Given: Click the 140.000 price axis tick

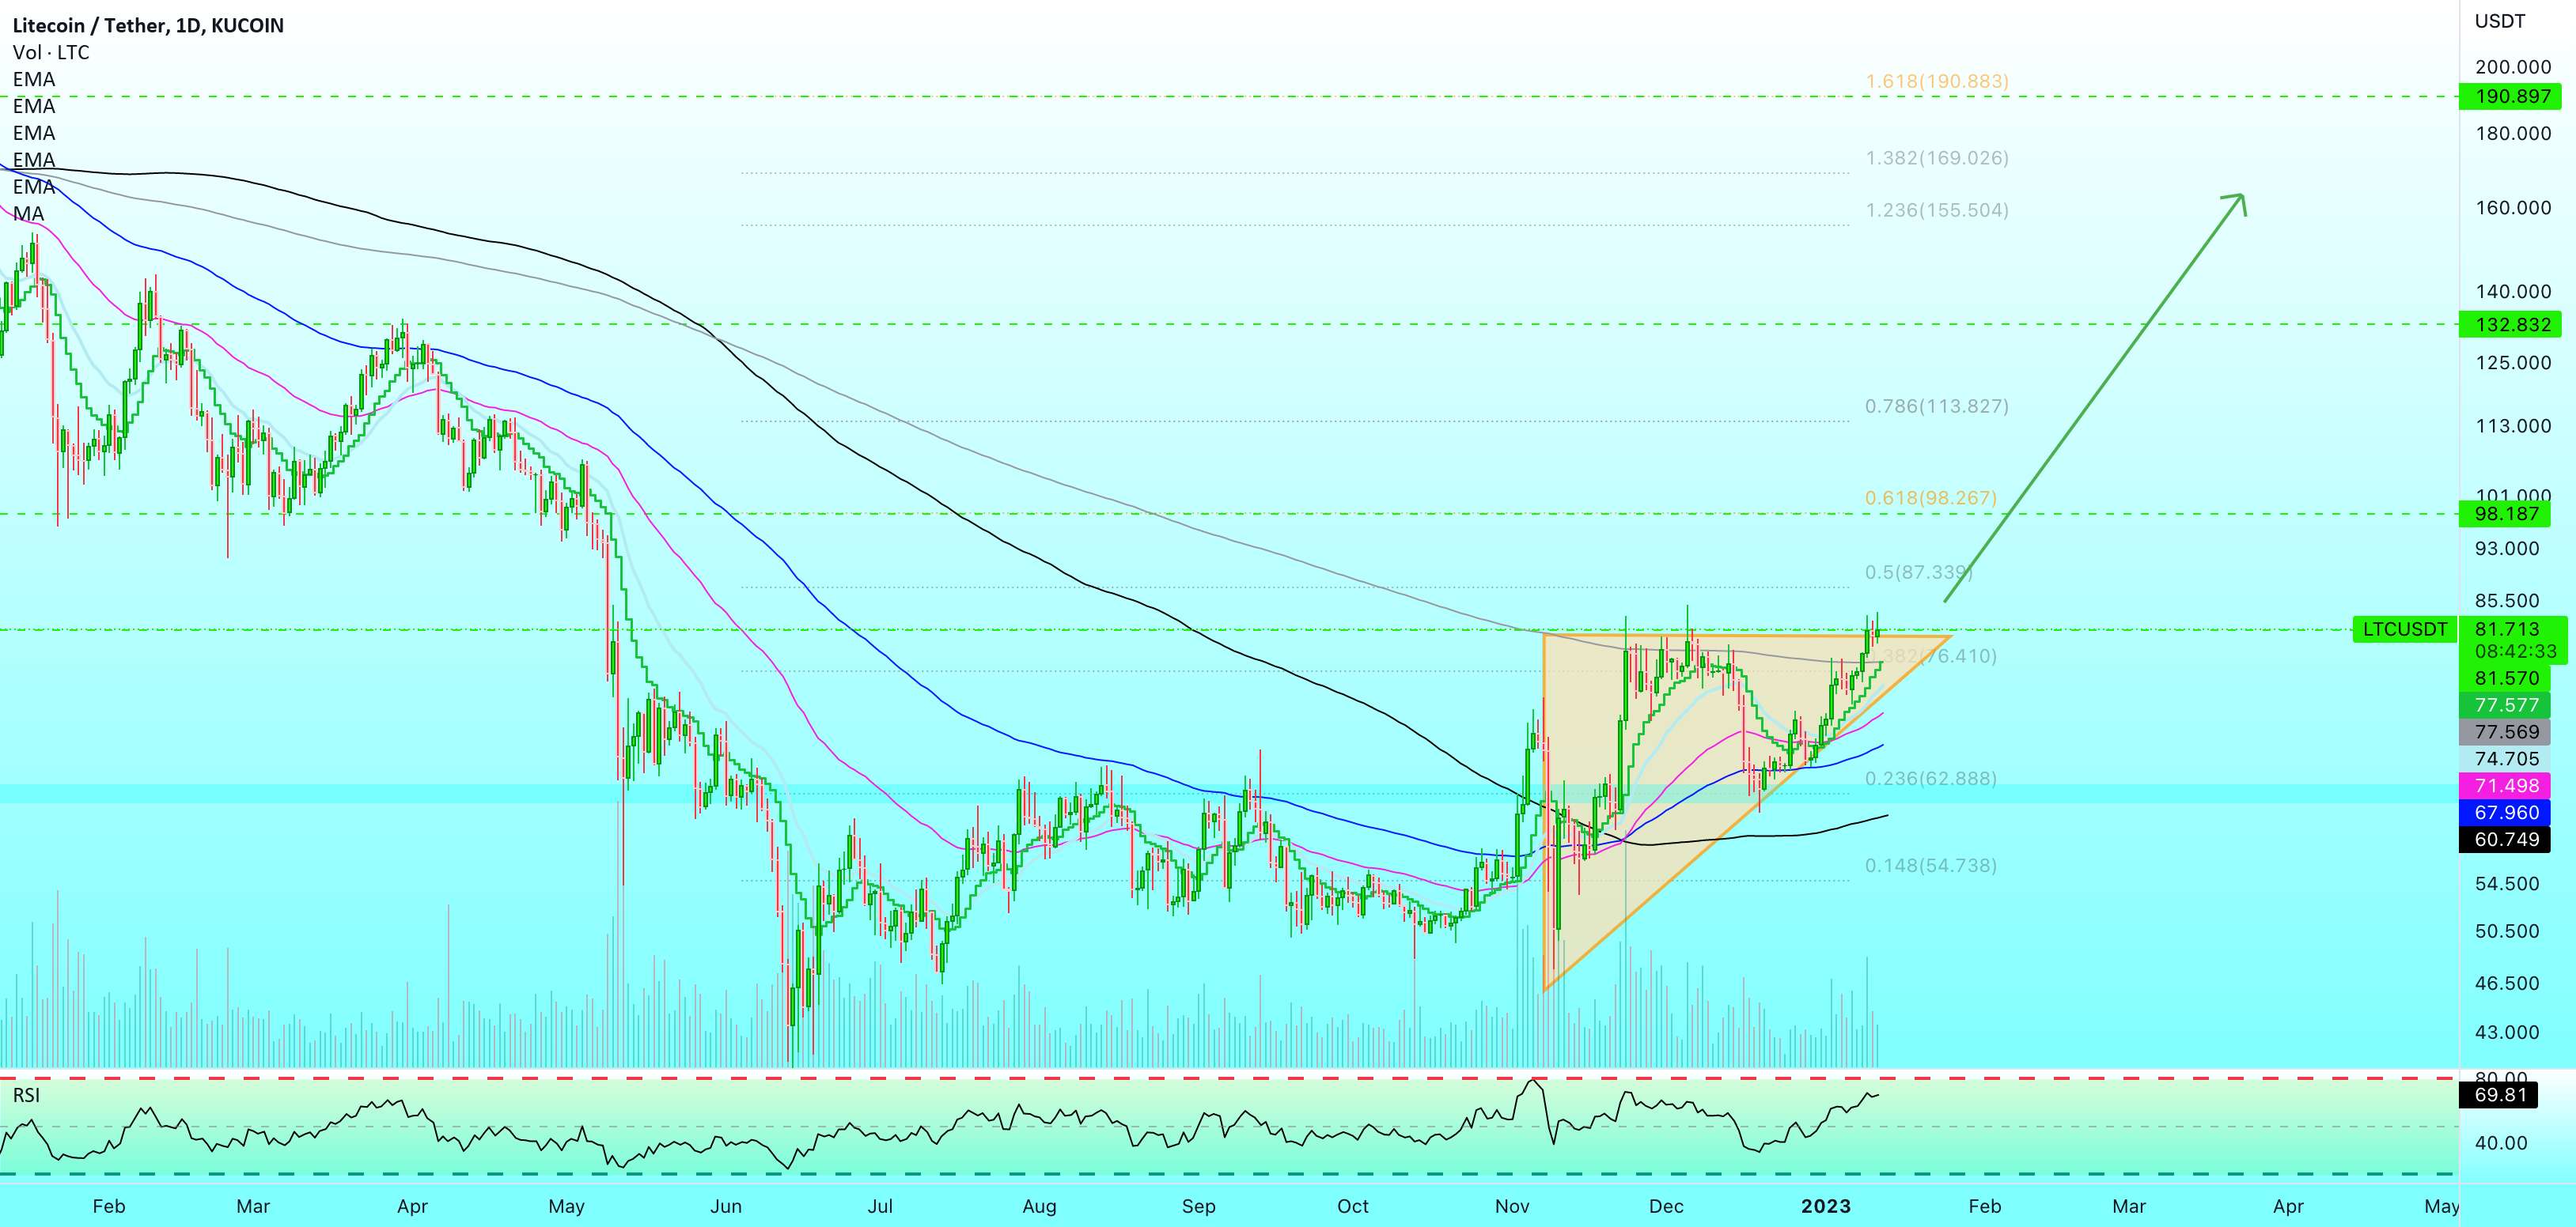Looking at the screenshot, I should point(2513,292).
